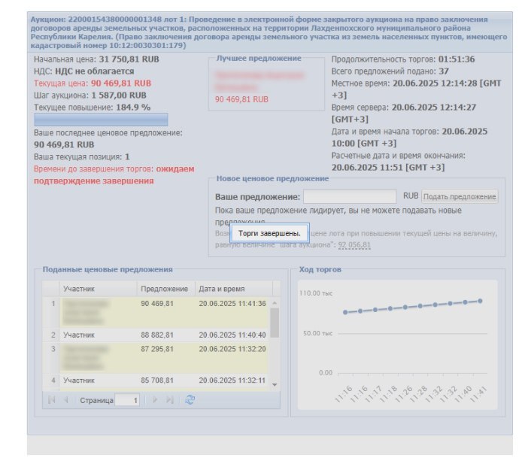Click the Страница page number field
525x470 pixels.
pos(127,400)
